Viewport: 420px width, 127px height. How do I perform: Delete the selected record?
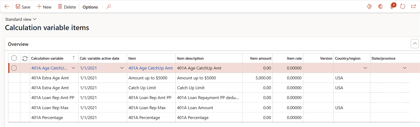tap(67, 7)
